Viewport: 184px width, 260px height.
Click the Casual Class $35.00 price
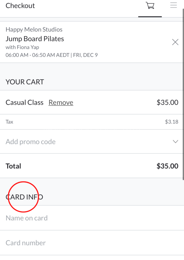pos(167,103)
